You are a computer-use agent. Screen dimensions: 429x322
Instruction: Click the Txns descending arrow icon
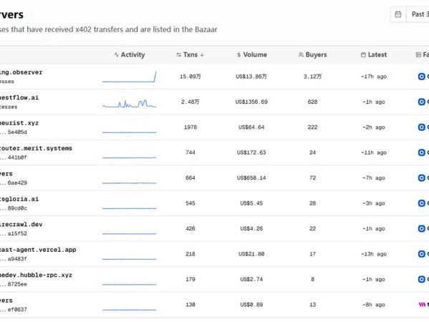click(x=202, y=55)
